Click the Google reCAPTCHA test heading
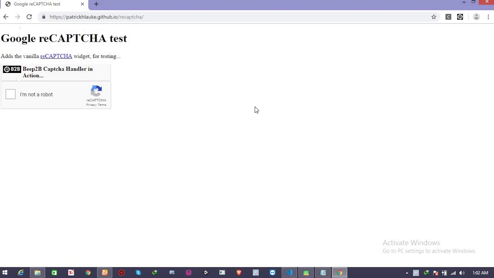Image resolution: width=494 pixels, height=278 pixels. [64, 38]
